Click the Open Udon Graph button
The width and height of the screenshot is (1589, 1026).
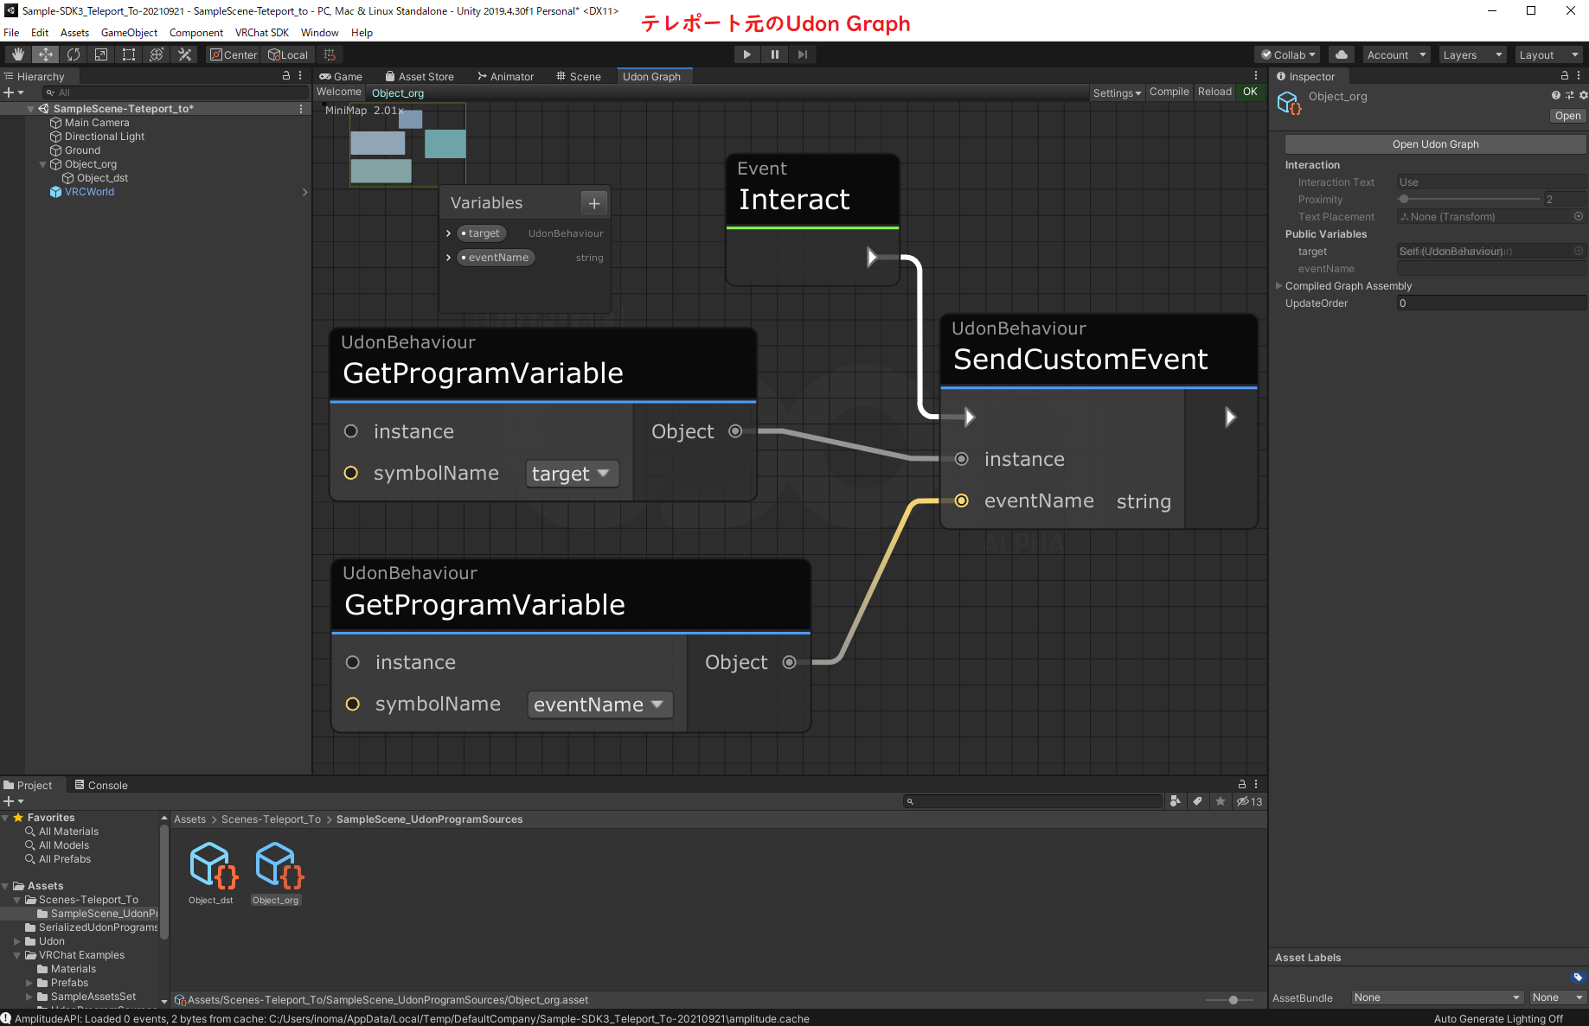1435,143
